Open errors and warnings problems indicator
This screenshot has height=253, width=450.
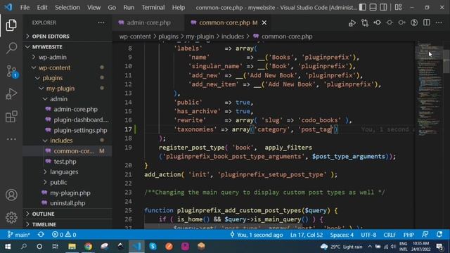click(64, 235)
